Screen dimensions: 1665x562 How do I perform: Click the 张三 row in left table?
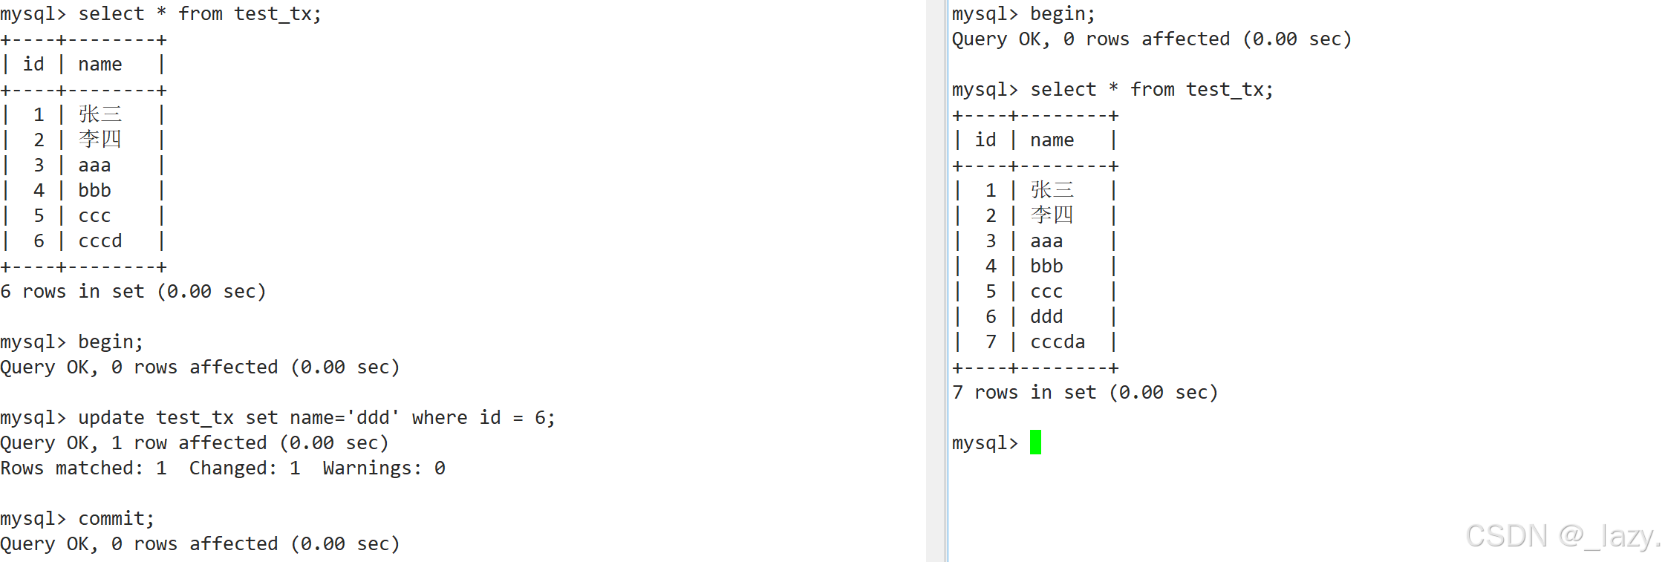[83, 114]
